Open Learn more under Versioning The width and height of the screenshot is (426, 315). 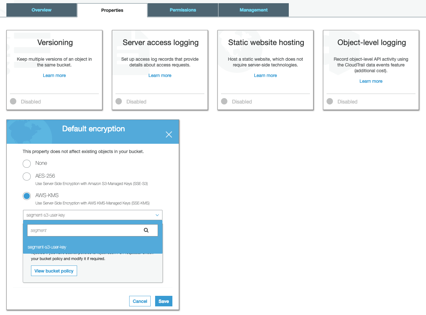click(54, 75)
